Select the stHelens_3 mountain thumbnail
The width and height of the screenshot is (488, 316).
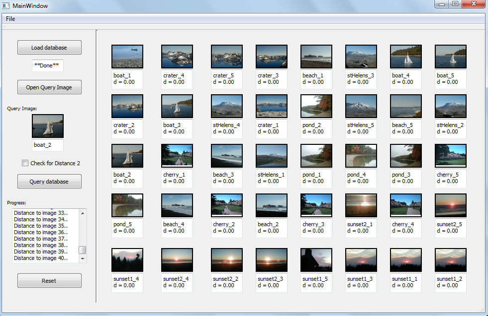(x=361, y=57)
